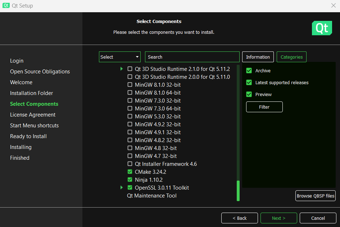Uncheck the Ninja 1.10.2 checkbox

pos(130,180)
